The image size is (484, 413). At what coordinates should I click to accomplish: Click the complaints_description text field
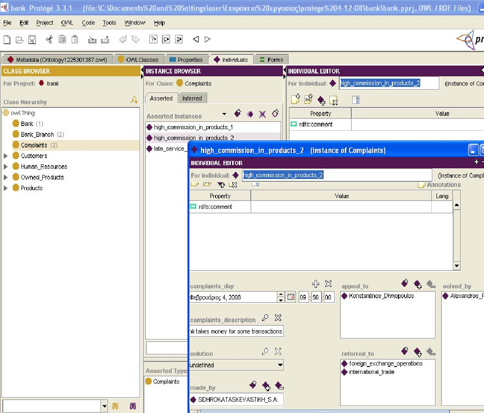pyautogui.click(x=236, y=331)
